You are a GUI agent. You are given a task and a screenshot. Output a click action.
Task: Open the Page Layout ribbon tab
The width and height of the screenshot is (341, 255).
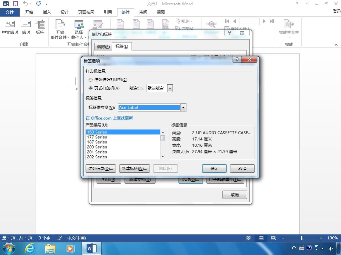pyautogui.click(x=86, y=12)
